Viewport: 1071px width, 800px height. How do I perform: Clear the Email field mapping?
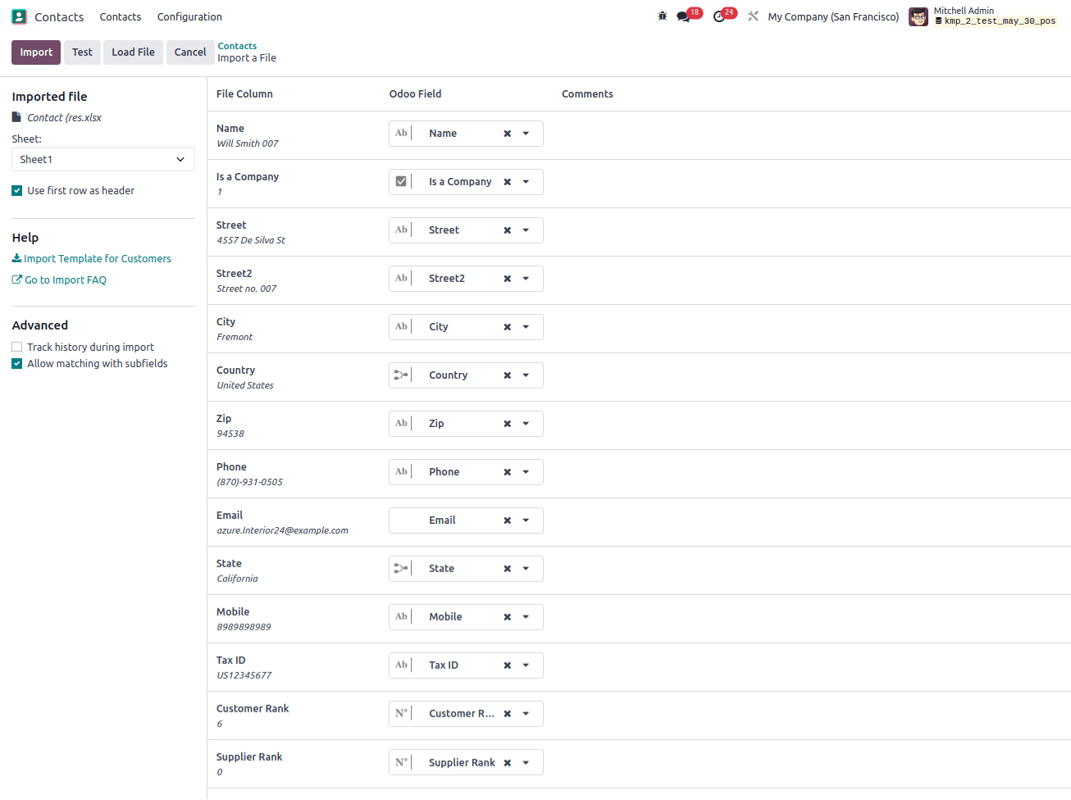tap(508, 520)
